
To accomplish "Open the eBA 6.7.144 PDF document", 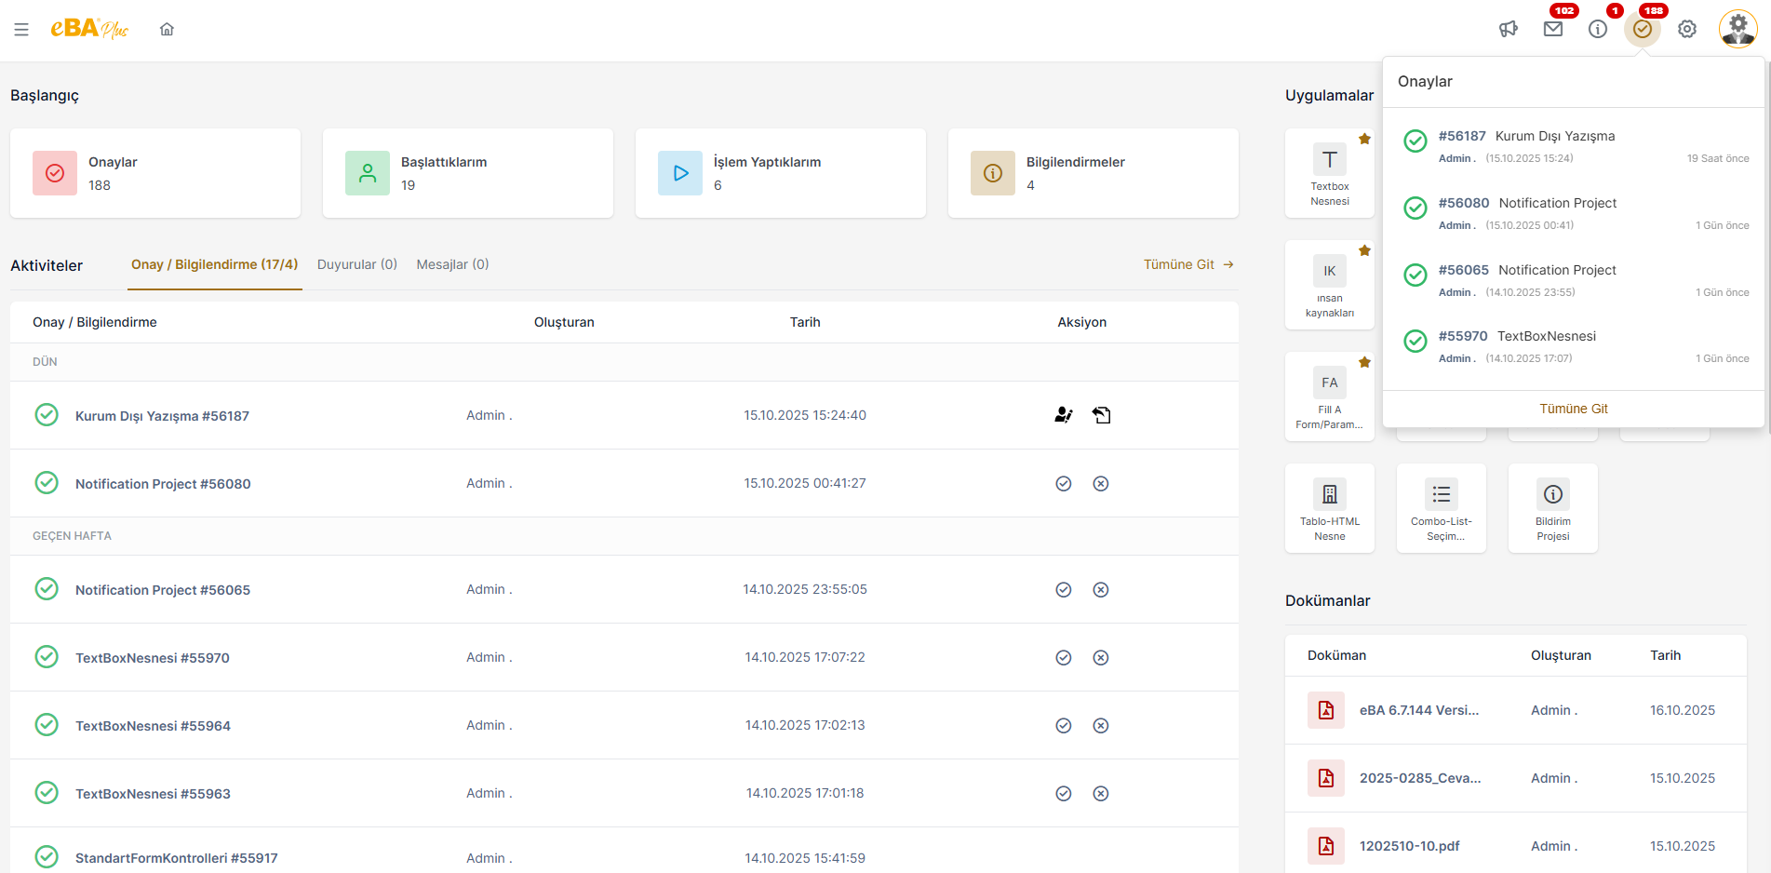I will point(1418,710).
